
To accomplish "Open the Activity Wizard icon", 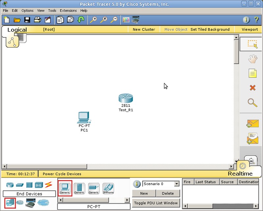I will 48,20.
